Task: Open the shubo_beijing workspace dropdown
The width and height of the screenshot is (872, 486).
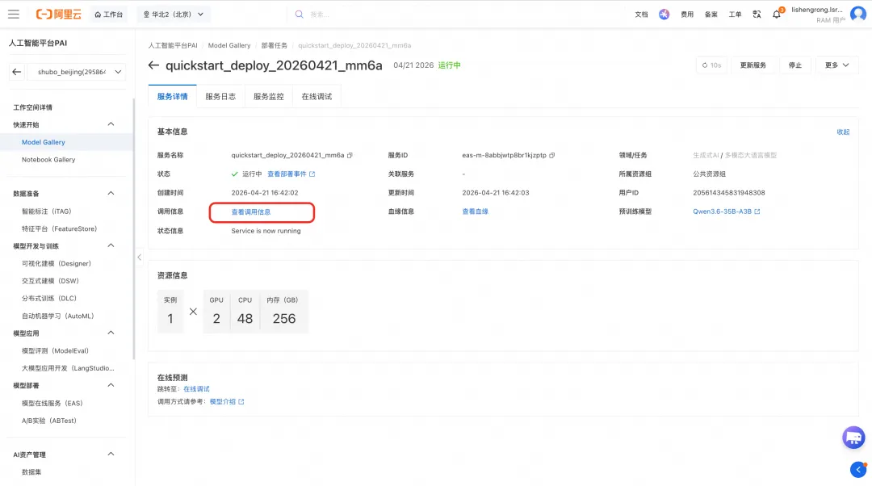Action: [77, 72]
